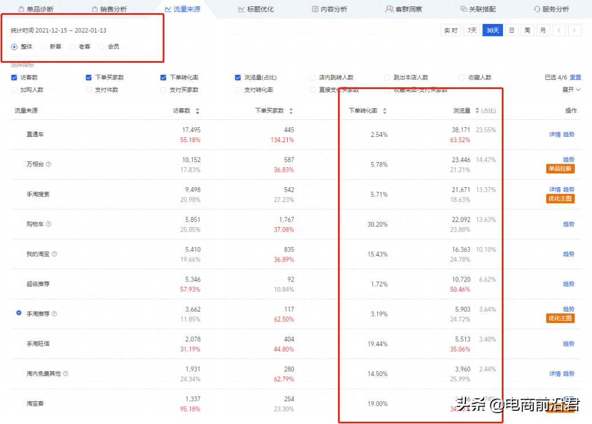This screenshot has width=592, height=424.
Task: Choose the 会员 radio option
Action: coord(101,47)
